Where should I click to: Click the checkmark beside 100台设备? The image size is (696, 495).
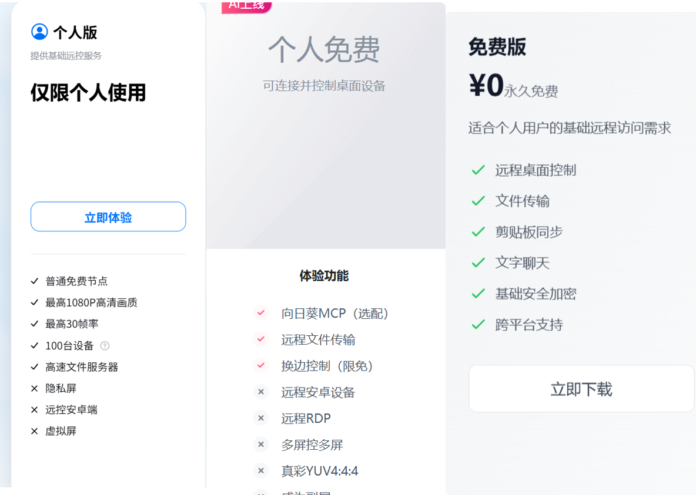(x=35, y=345)
